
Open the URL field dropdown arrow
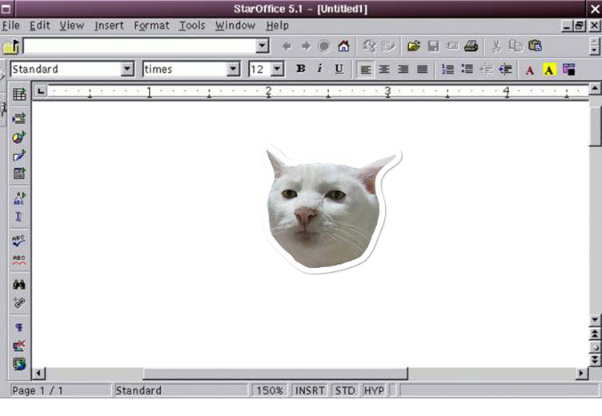pyautogui.click(x=263, y=46)
